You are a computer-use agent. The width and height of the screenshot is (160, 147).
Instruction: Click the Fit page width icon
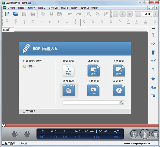[x=106, y=14]
